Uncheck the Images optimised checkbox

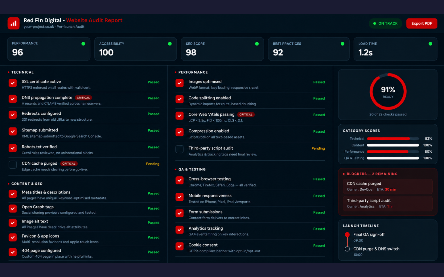click(179, 83)
